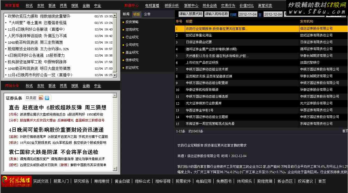This screenshot has width=348, height=193.
Task: Switch to the 公告 tab
Action: pos(147,14)
